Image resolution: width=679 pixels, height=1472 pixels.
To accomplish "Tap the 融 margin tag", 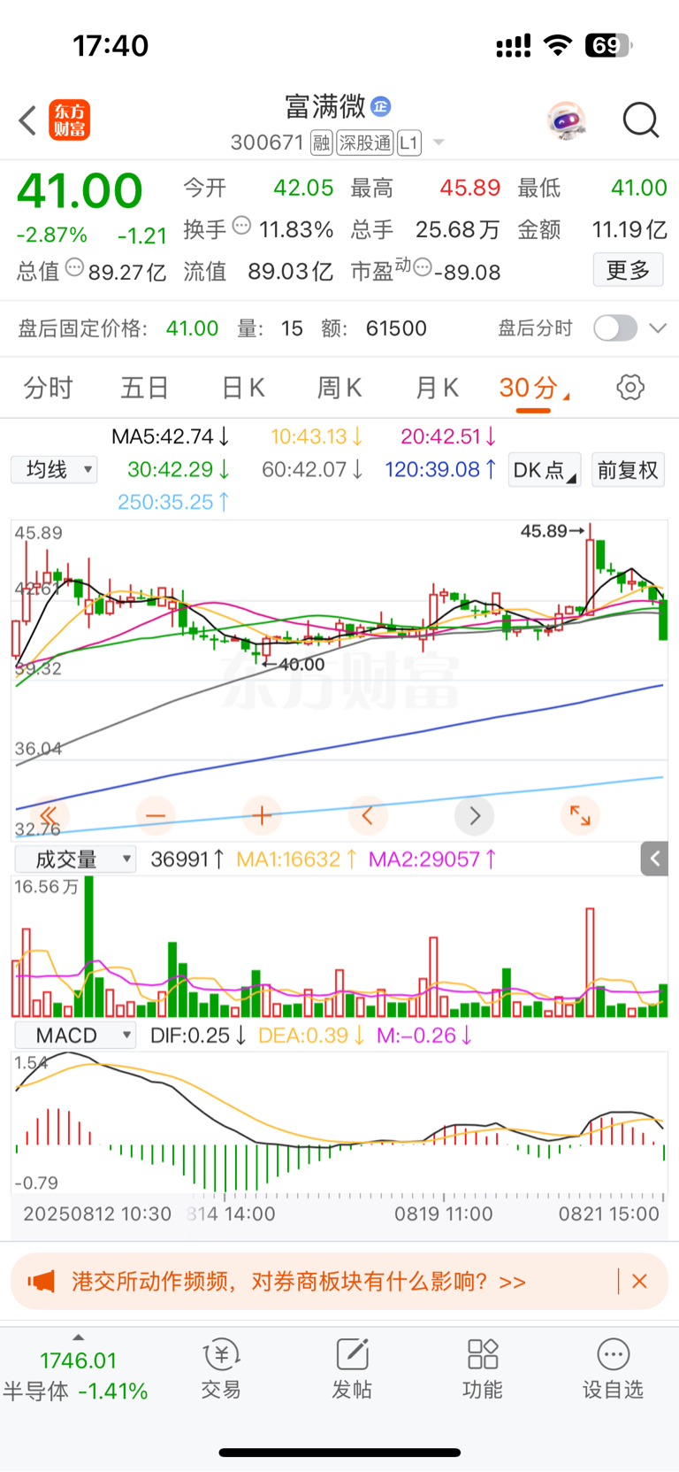I will (x=321, y=143).
